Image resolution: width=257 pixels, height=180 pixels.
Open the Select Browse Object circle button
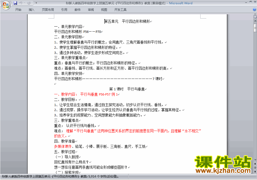click(255, 167)
